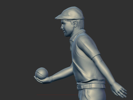Select the flat cap on the figure's head
133x100 pixels.
click(x=70, y=13)
